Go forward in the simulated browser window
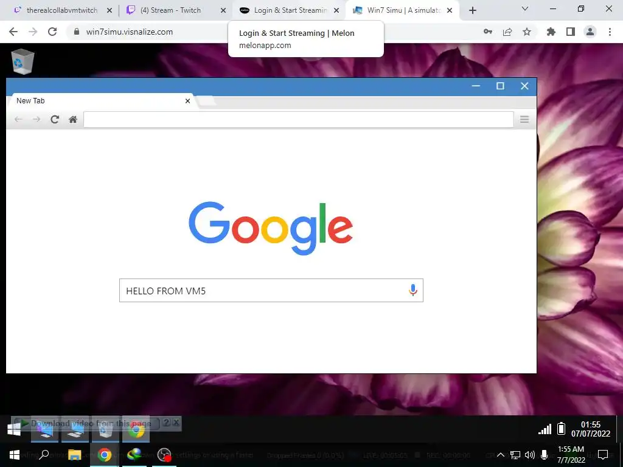Viewport: 623px width, 467px height. coord(37,120)
